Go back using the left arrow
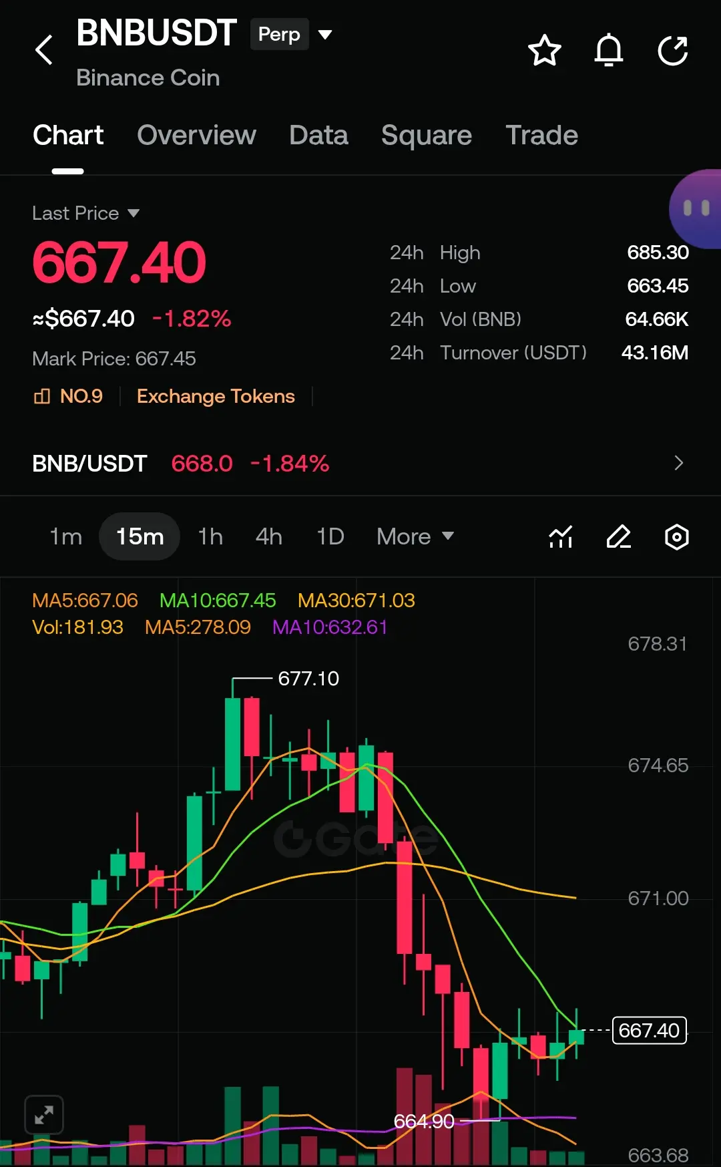This screenshot has height=1167, width=721. (44, 50)
